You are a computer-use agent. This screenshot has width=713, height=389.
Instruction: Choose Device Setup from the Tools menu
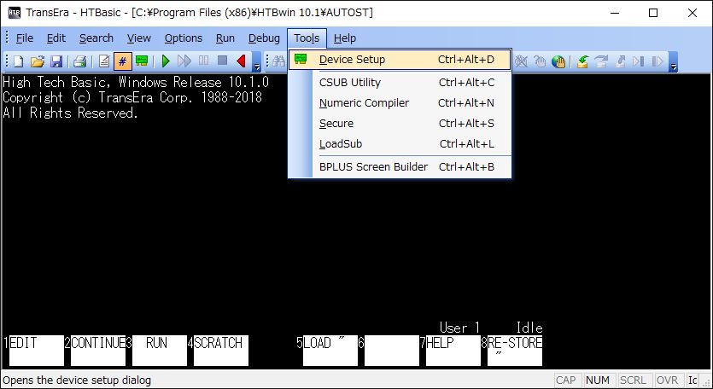[400, 60]
